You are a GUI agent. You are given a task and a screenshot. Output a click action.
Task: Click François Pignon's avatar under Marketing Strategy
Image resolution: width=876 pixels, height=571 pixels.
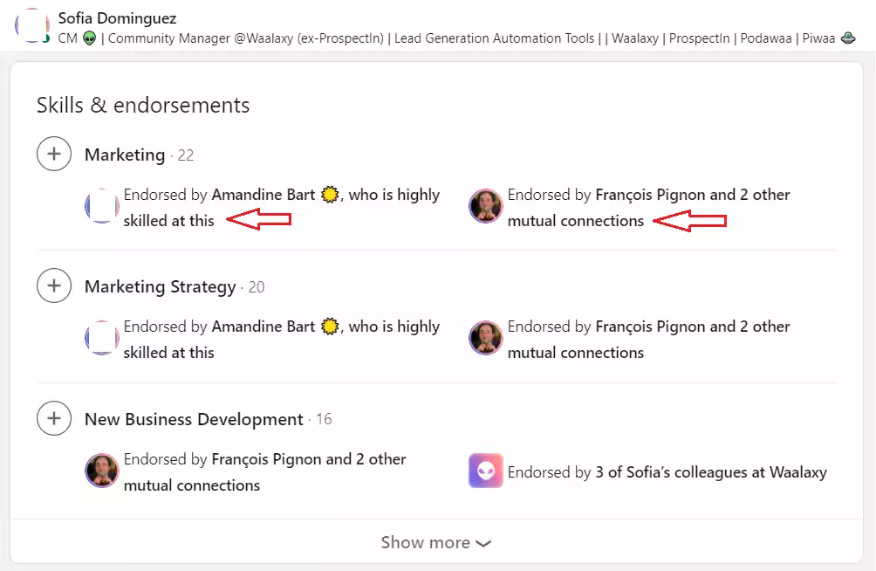pyautogui.click(x=485, y=339)
